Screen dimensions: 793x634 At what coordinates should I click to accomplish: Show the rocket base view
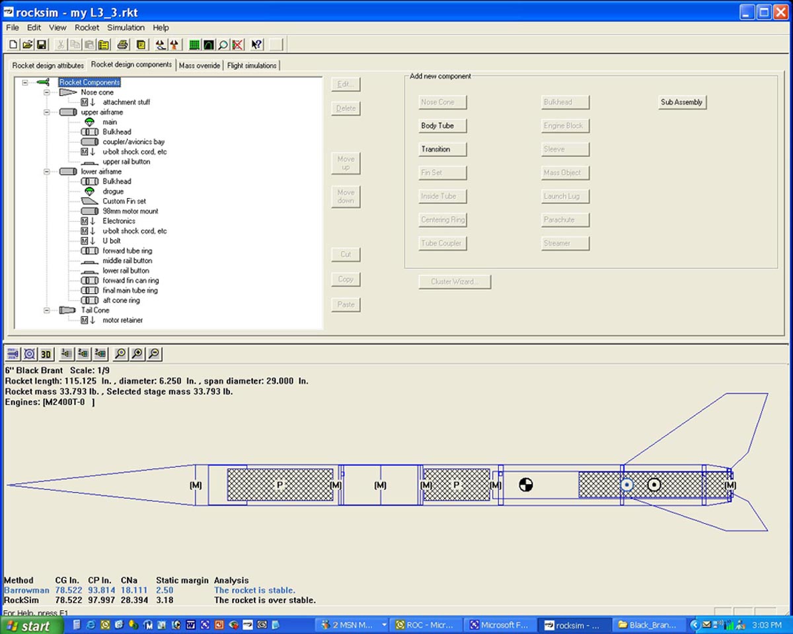coord(29,354)
